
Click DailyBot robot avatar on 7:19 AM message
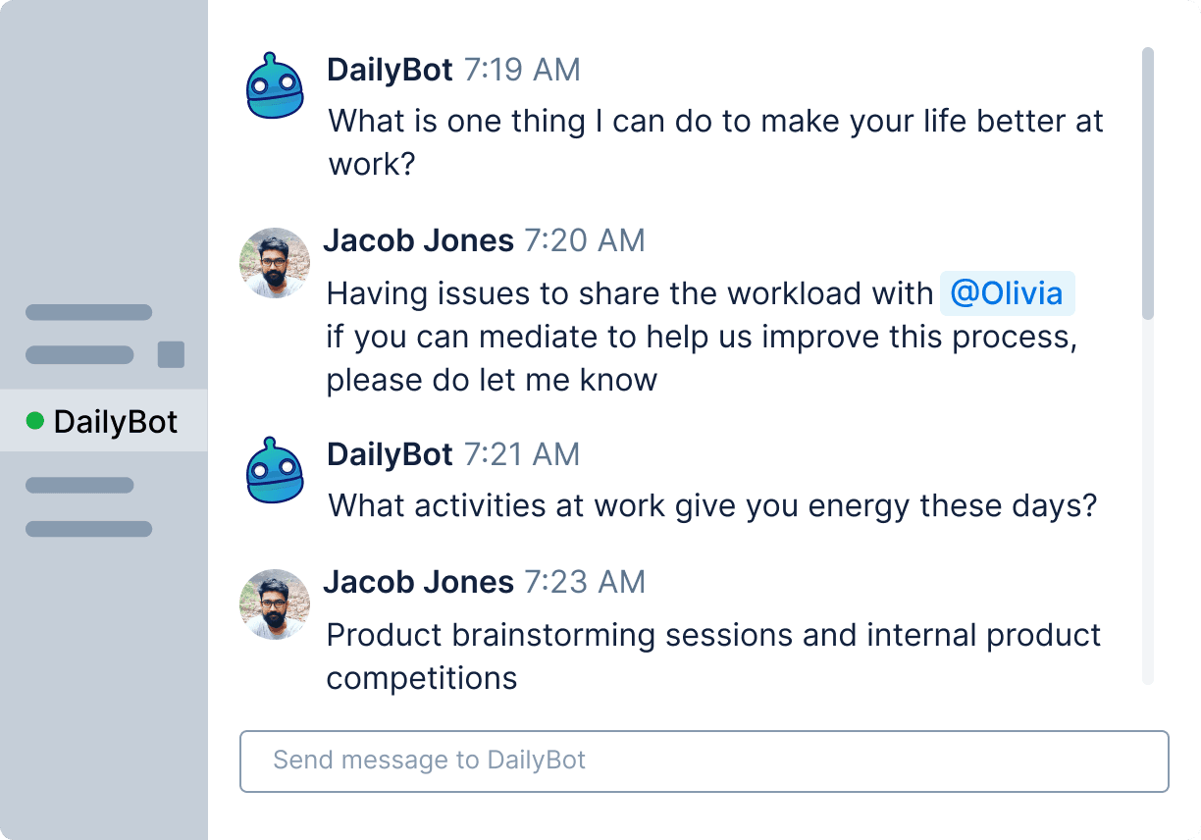(274, 86)
